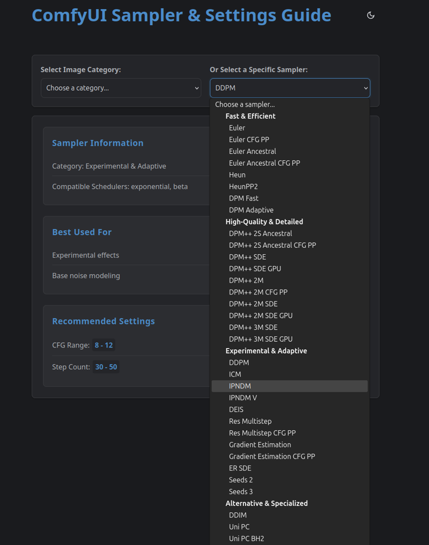Click the 'Experimental effects' entry
The width and height of the screenshot is (429, 545).
pos(85,255)
